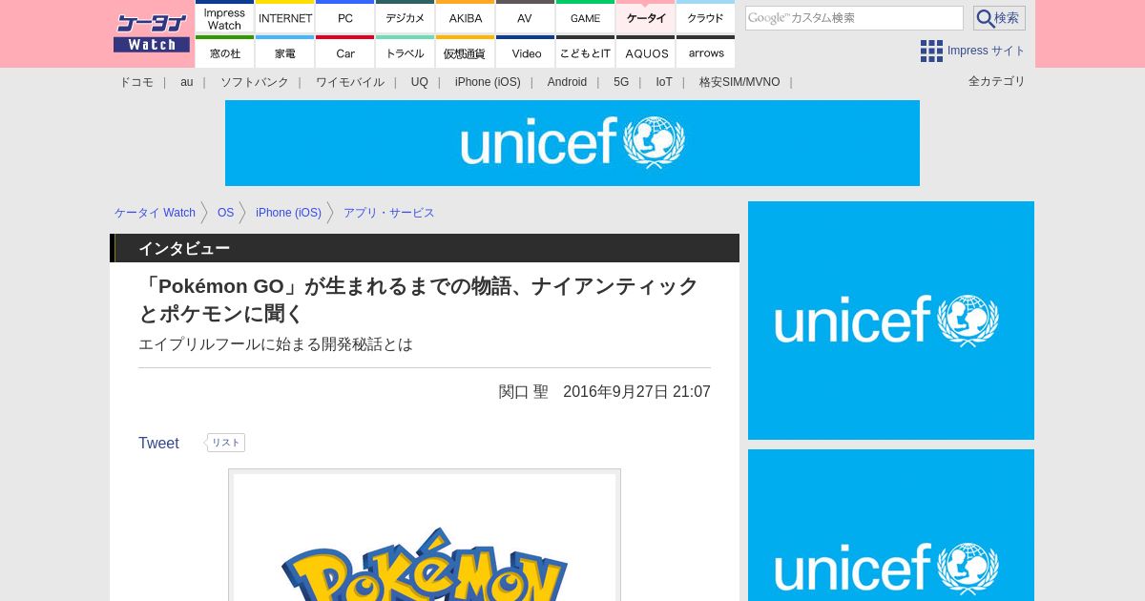Screen dimensions: 1145x601
Task: Go to 格安SIM/MVNO category
Action: coord(739,82)
